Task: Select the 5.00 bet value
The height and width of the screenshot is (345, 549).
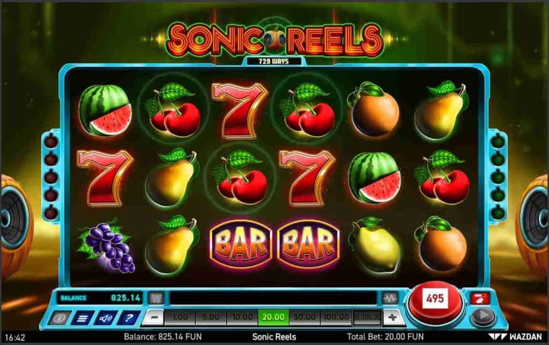Action: [x=211, y=317]
